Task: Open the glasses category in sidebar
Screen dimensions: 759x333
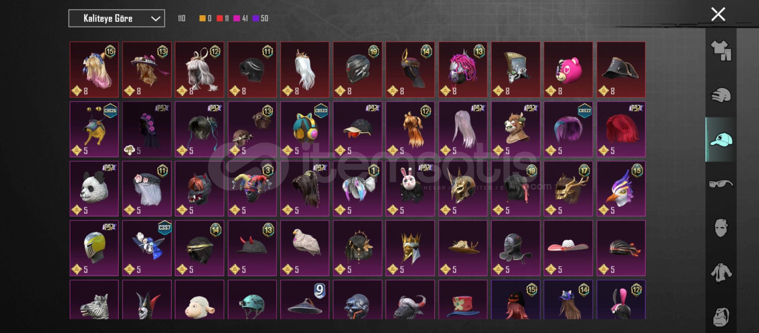Action: click(721, 184)
